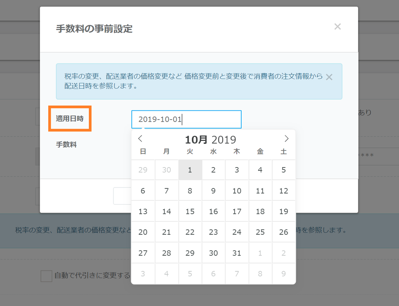Image resolution: width=399 pixels, height=306 pixels.
Task: Go to next month in calendar
Action: pos(286,138)
